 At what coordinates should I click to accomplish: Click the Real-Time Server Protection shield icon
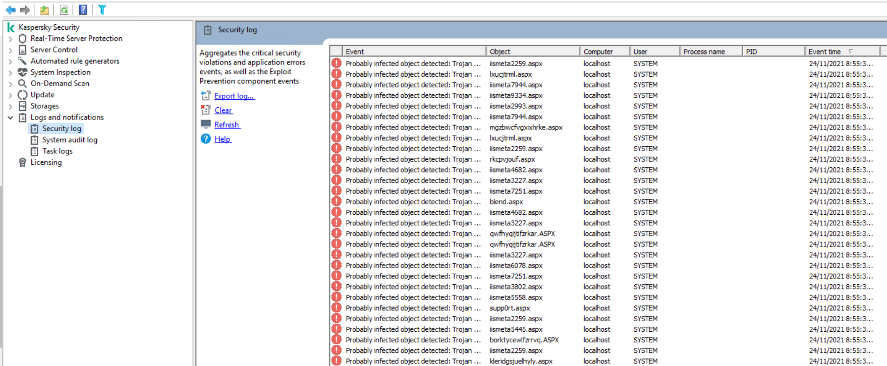click(x=22, y=38)
